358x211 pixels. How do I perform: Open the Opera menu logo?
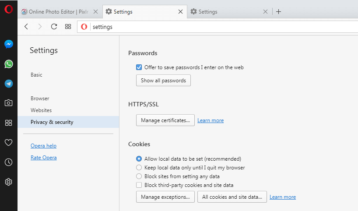(8, 9)
